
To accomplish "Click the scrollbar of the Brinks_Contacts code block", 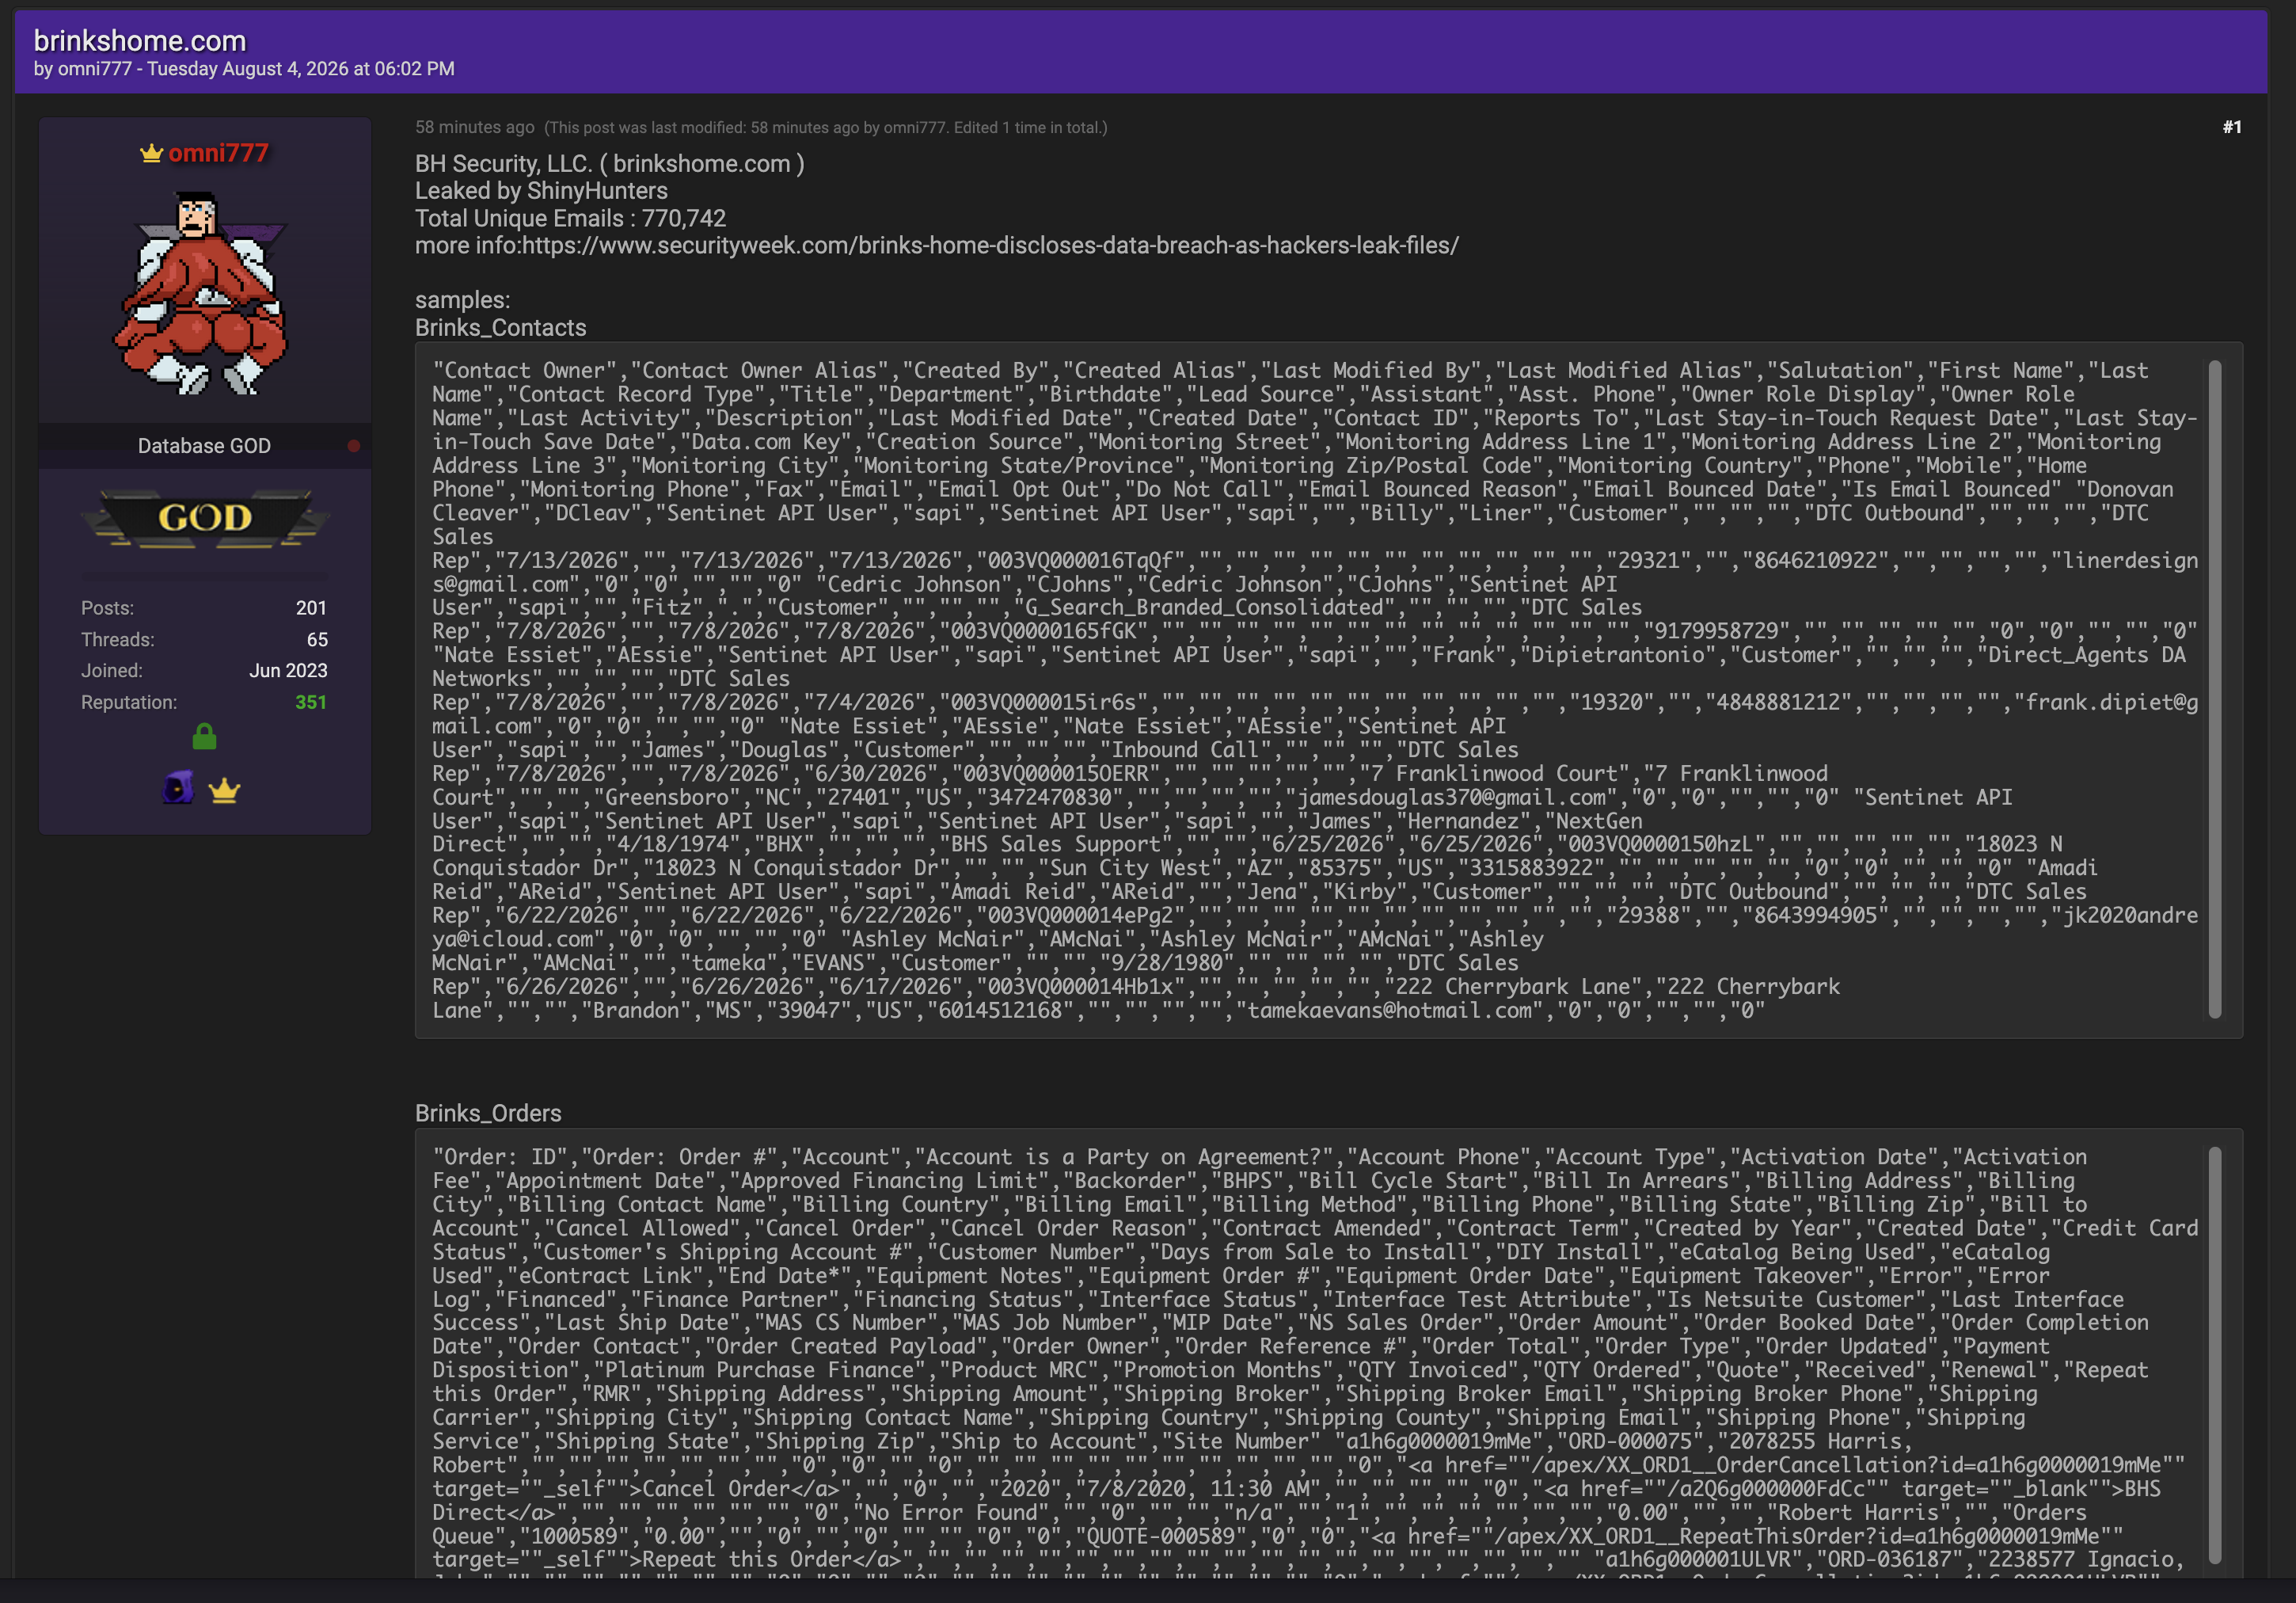I will pos(2215,688).
